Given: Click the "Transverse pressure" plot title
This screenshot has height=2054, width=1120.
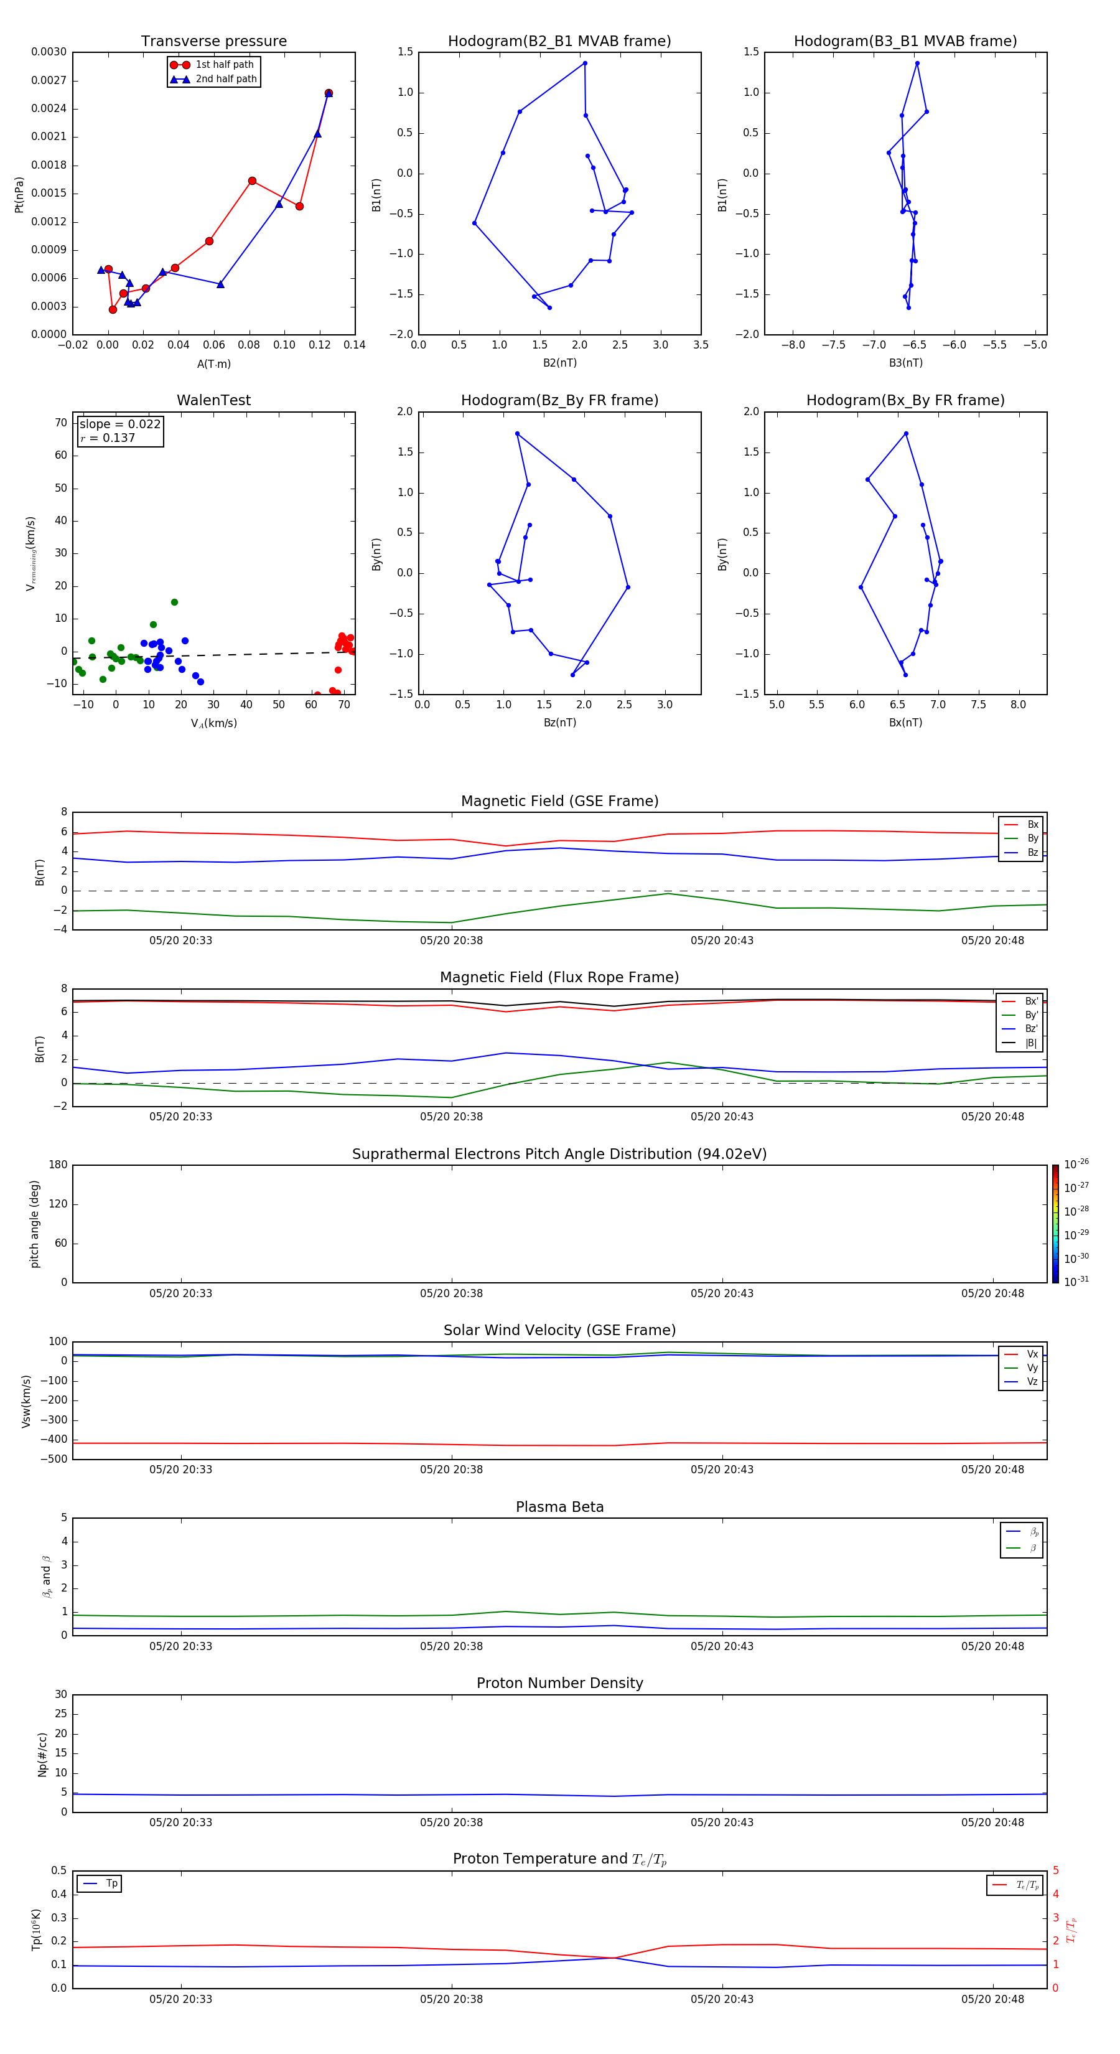Looking at the screenshot, I should 213,42.
